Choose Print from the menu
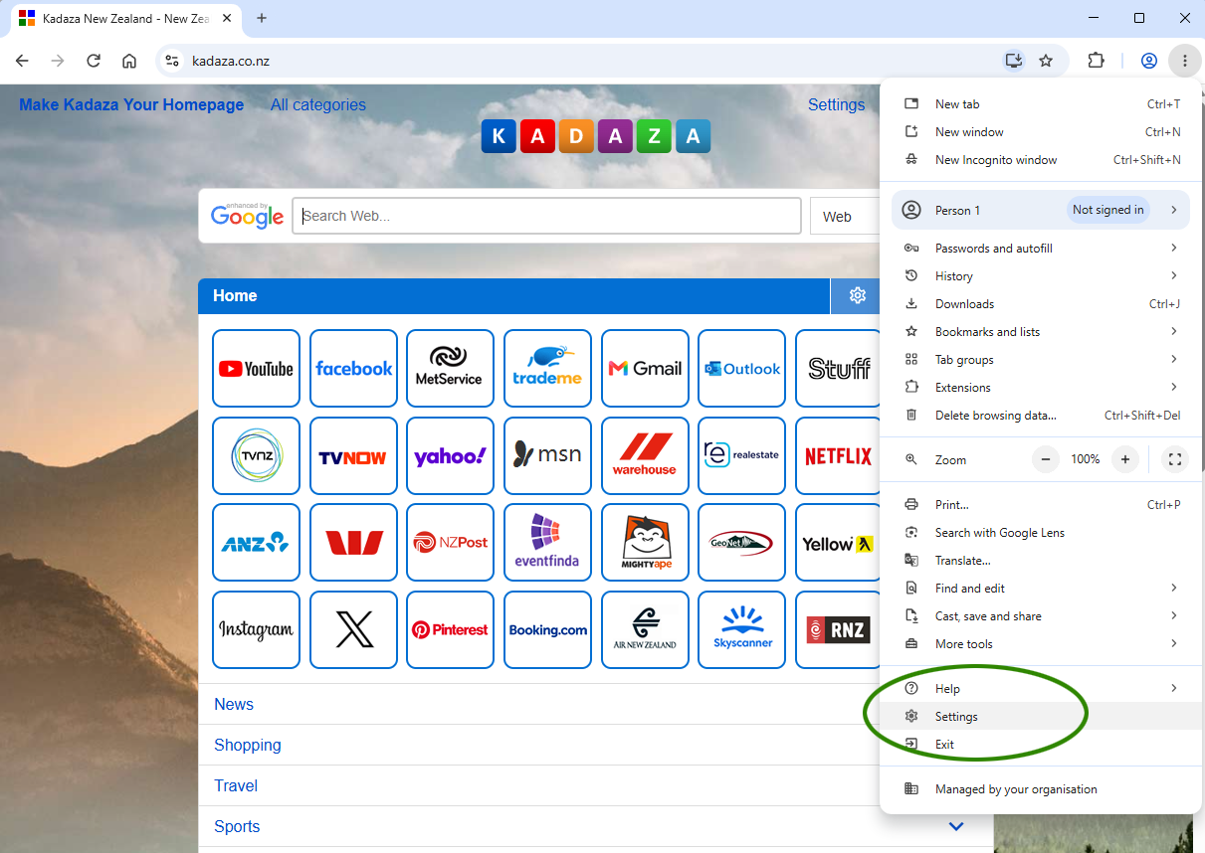The image size is (1205, 853). [1041, 505]
